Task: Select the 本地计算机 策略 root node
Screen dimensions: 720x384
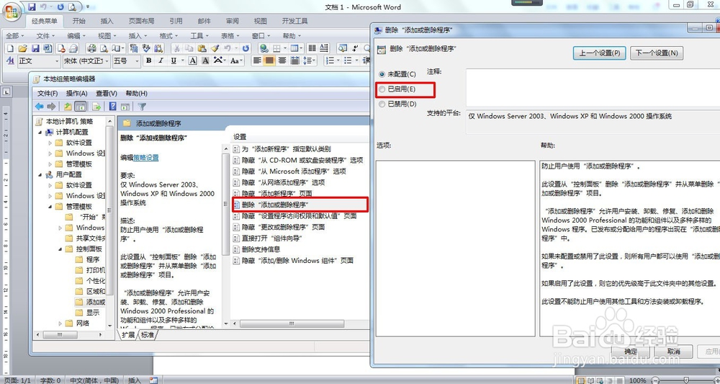Action: coord(65,121)
